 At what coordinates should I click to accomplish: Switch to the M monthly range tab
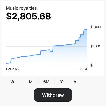(x=31, y=82)
